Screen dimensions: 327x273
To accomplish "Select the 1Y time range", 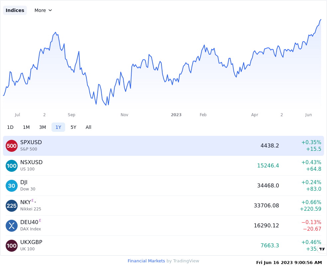I will coord(58,127).
